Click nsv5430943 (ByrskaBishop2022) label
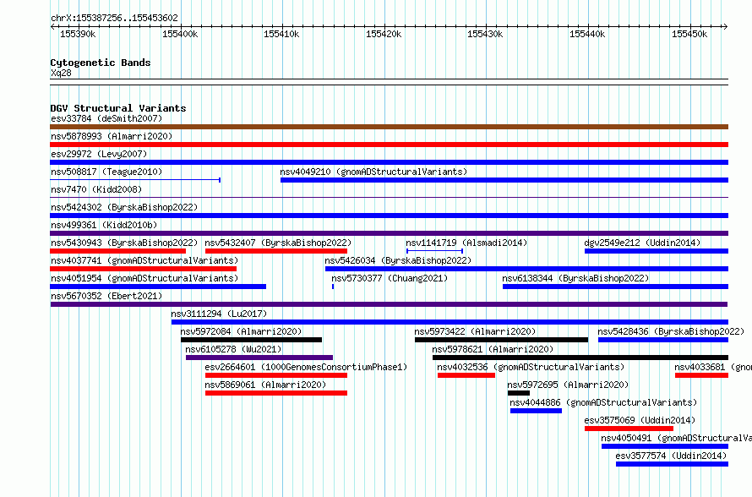Image resolution: width=752 pixels, height=497 pixels. pos(124,243)
